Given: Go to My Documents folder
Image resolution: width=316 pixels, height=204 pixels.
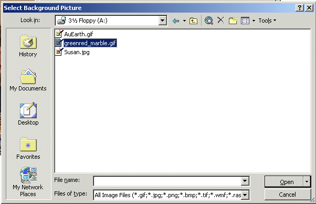Looking at the screenshot, I should [28, 80].
